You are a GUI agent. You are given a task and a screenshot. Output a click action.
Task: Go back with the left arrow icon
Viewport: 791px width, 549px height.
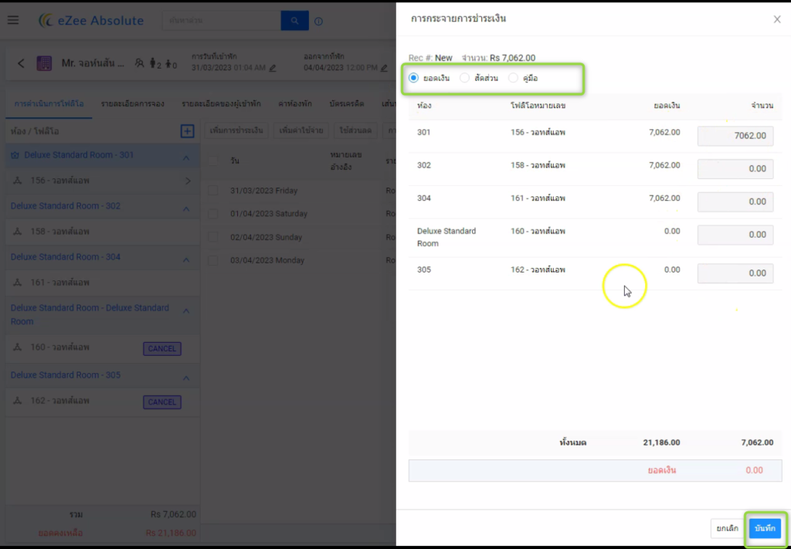21,63
